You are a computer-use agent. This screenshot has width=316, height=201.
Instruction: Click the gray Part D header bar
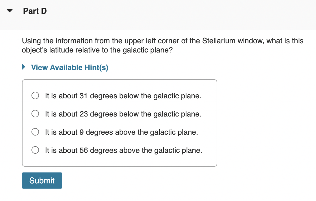(158, 15)
